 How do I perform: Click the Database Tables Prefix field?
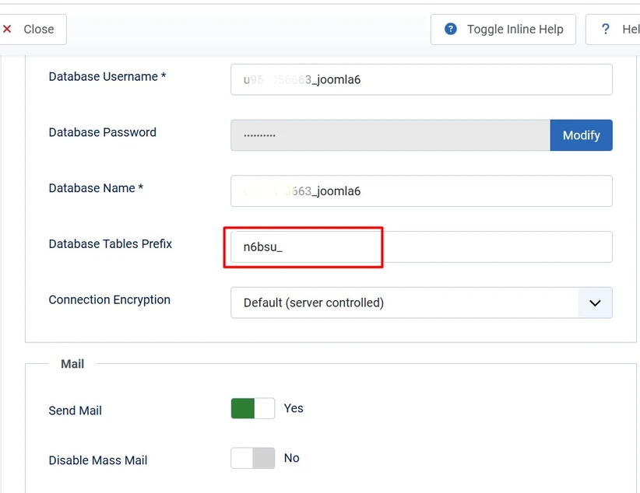[421, 247]
